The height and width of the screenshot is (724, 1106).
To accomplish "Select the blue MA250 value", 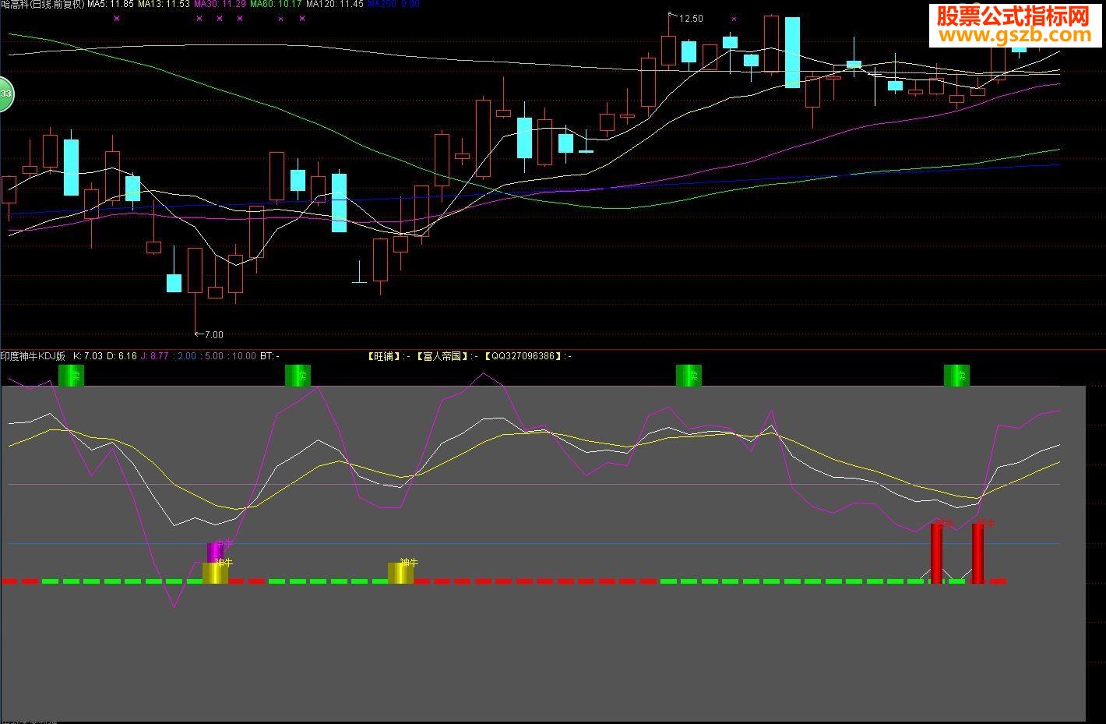I will [394, 4].
